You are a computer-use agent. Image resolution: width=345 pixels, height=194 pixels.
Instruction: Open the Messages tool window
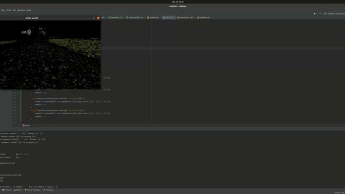click(x=48, y=190)
